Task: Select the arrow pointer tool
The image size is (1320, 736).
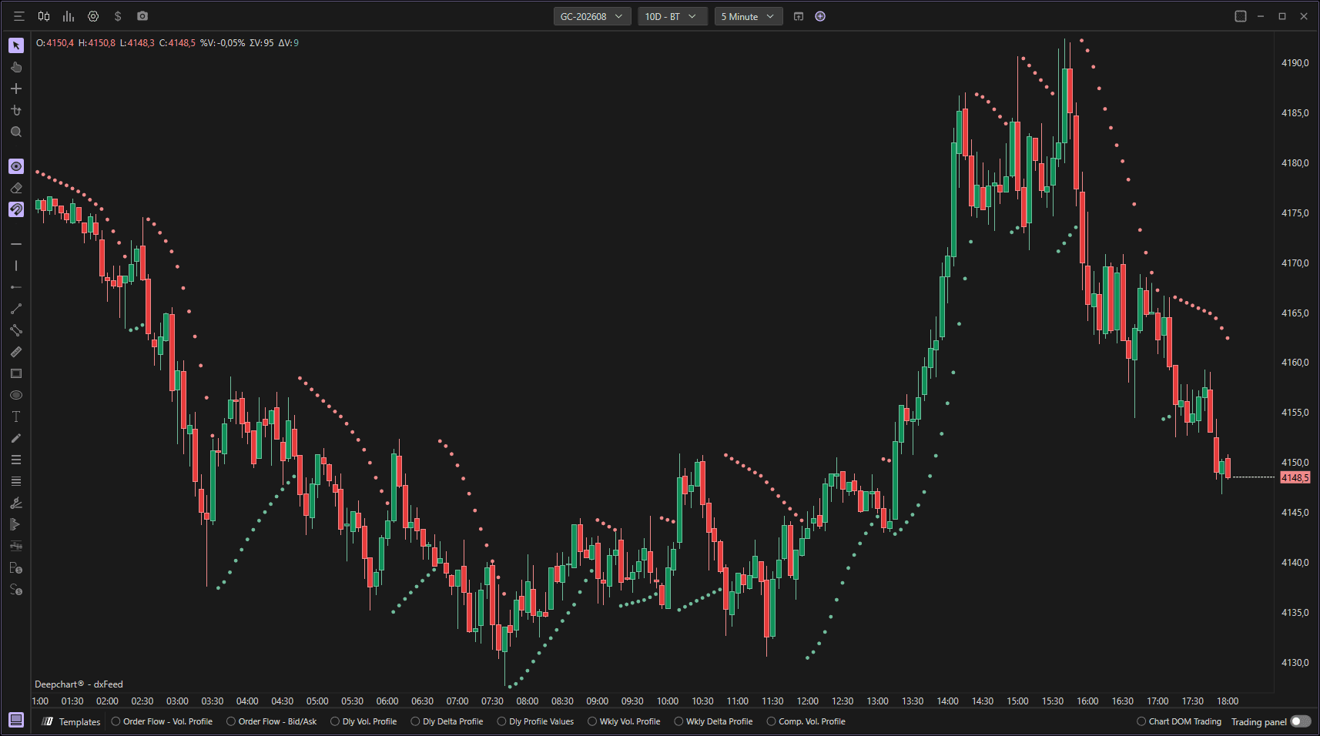Action: tap(16, 45)
